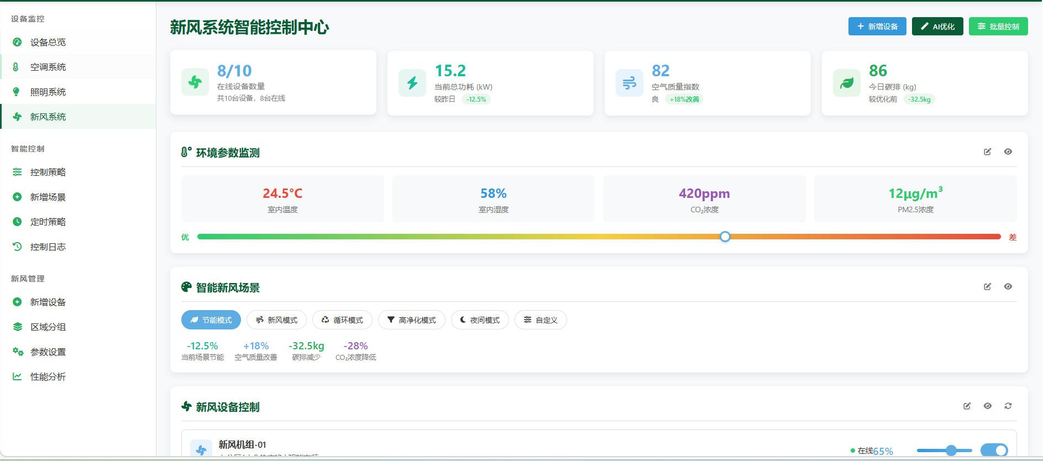Screen dimensions: 1043x461
Task: Toggle visibility of 环境参数监测 panel
Action: tap(1008, 152)
